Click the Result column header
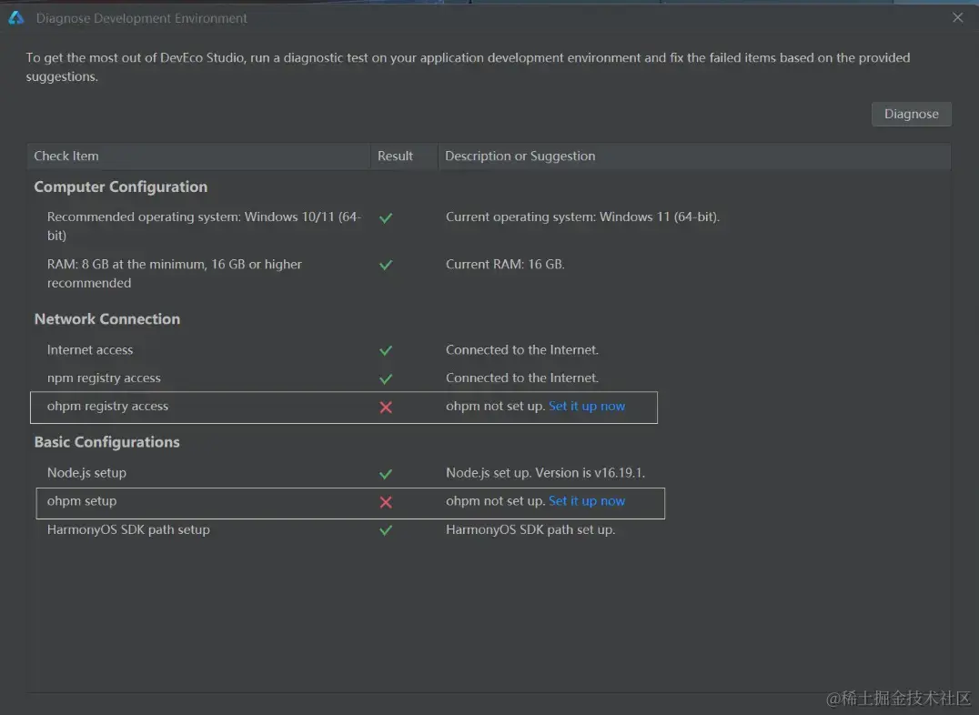 click(x=395, y=156)
